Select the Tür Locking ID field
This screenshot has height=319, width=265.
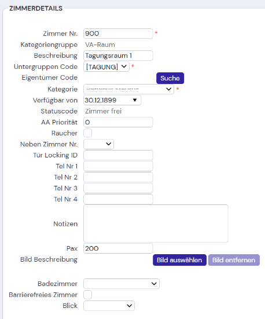[118, 155]
